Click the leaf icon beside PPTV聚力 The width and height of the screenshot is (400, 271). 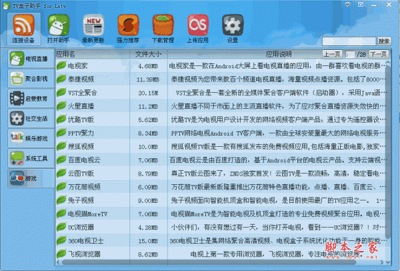(61, 133)
